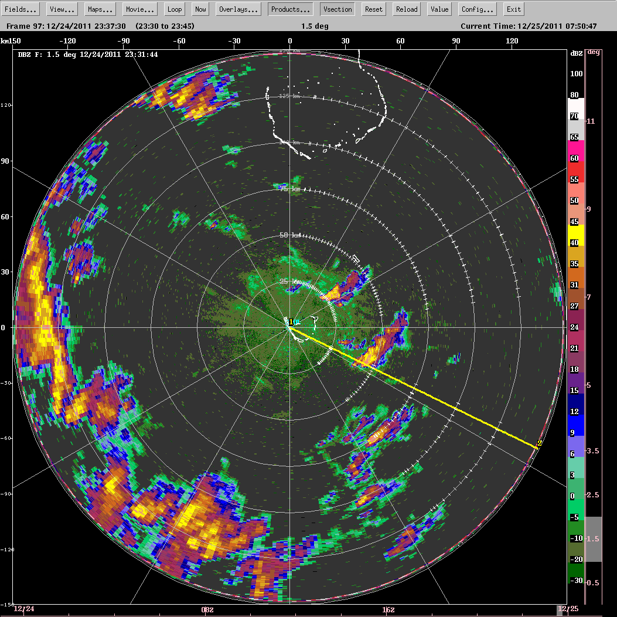Click cross-section endpoint marker 2

click(539, 443)
